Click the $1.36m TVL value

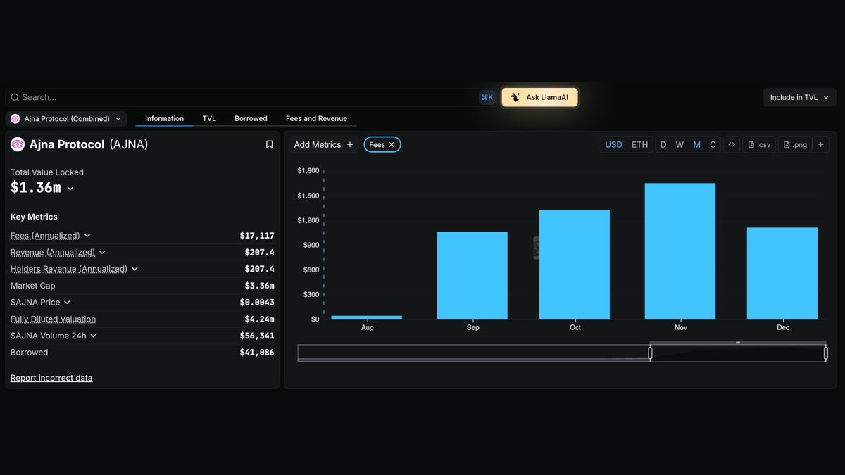[36, 188]
